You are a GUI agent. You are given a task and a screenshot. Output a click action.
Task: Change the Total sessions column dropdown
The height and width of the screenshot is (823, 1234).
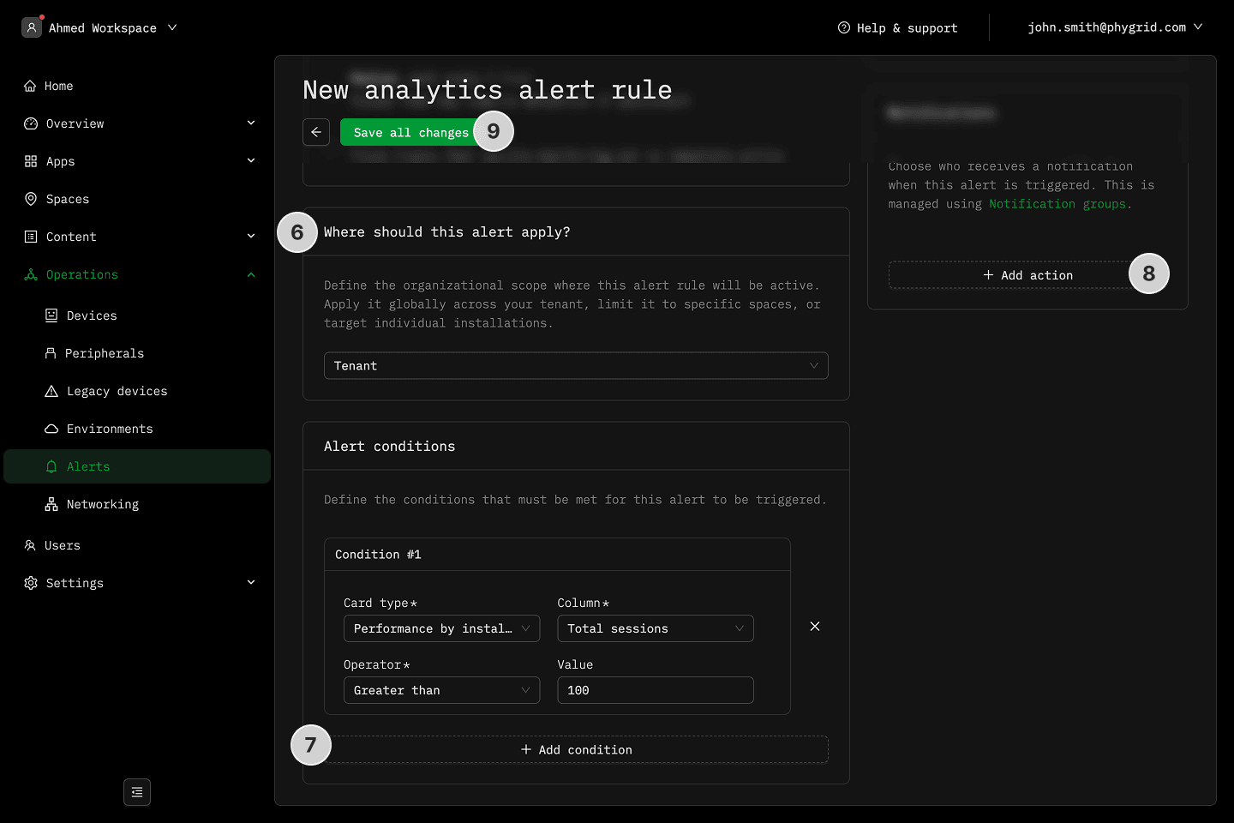pos(655,628)
